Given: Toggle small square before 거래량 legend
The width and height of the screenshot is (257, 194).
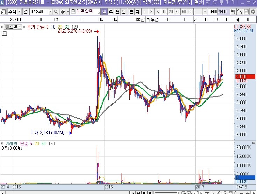Looking at the screenshot, I should coord(2,143).
